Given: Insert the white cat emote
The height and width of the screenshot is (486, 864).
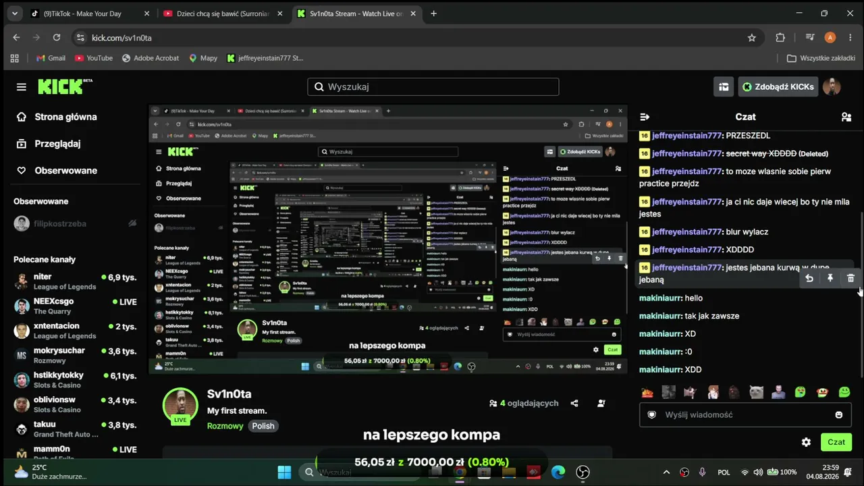Looking at the screenshot, I should point(757,392).
